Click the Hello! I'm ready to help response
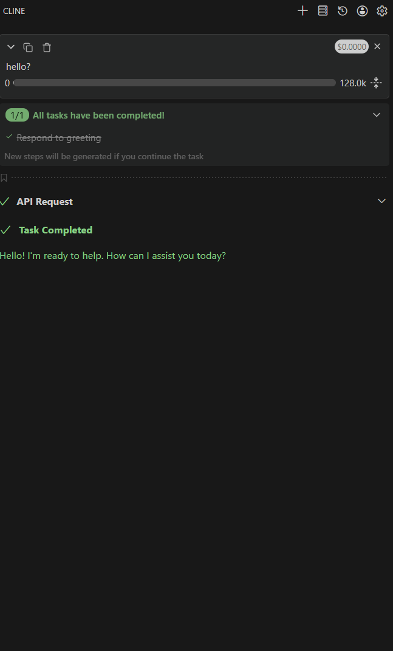 pyautogui.click(x=113, y=255)
